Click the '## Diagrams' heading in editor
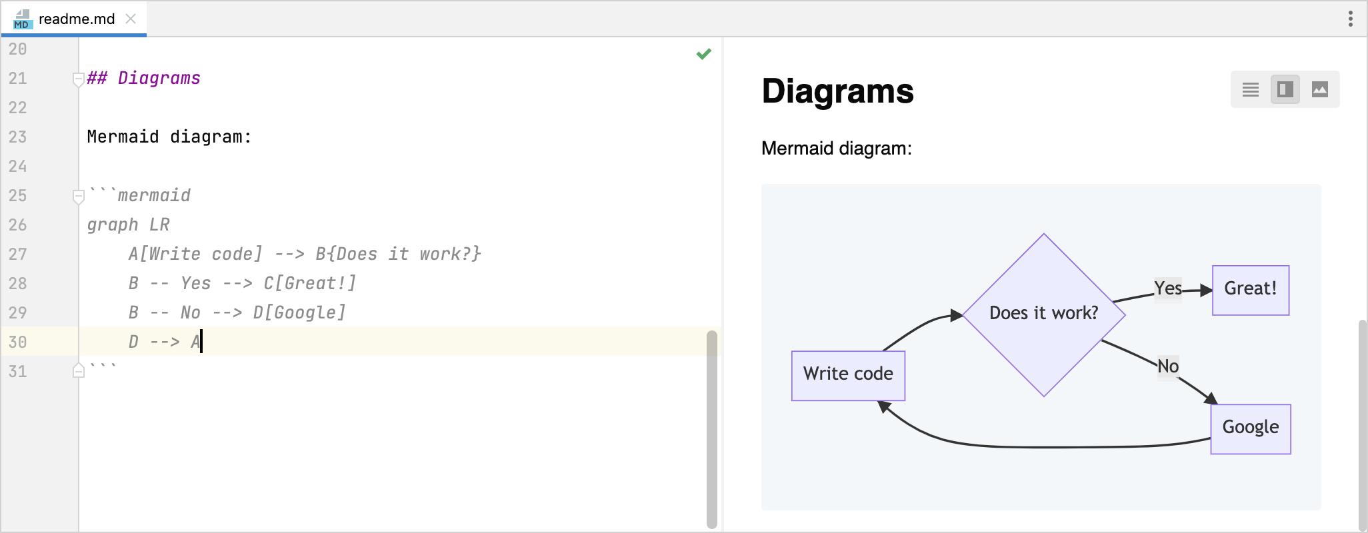 143,78
